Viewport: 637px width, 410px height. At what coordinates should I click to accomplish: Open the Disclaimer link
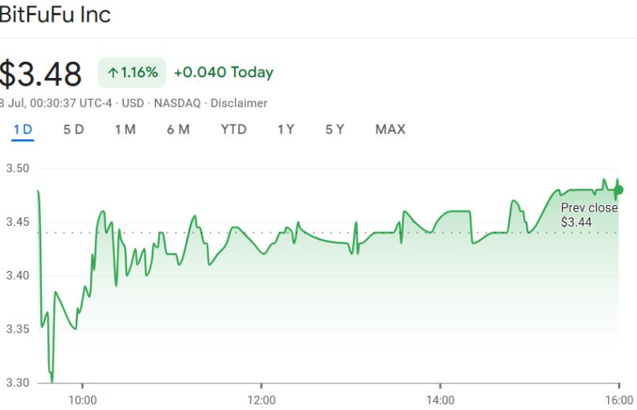click(x=239, y=103)
